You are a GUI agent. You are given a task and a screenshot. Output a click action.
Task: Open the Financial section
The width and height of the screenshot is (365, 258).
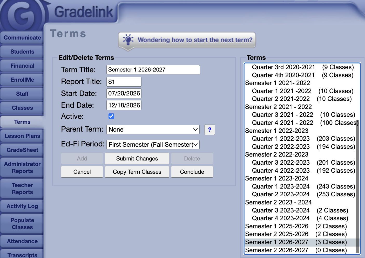(22, 66)
